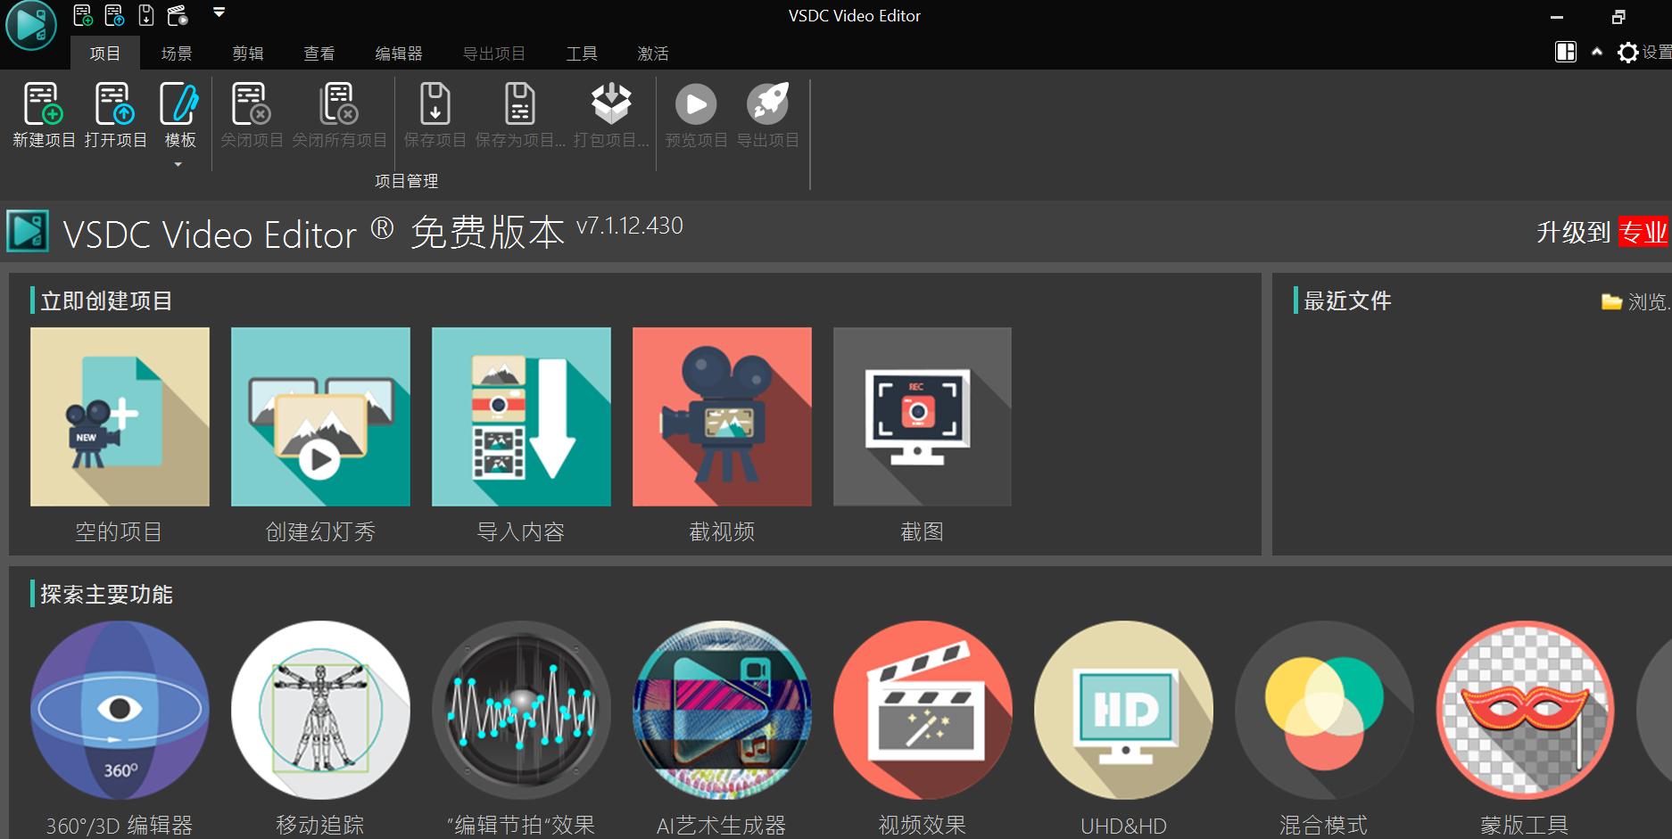Expand the 模板 dropdown arrow

tap(178, 164)
